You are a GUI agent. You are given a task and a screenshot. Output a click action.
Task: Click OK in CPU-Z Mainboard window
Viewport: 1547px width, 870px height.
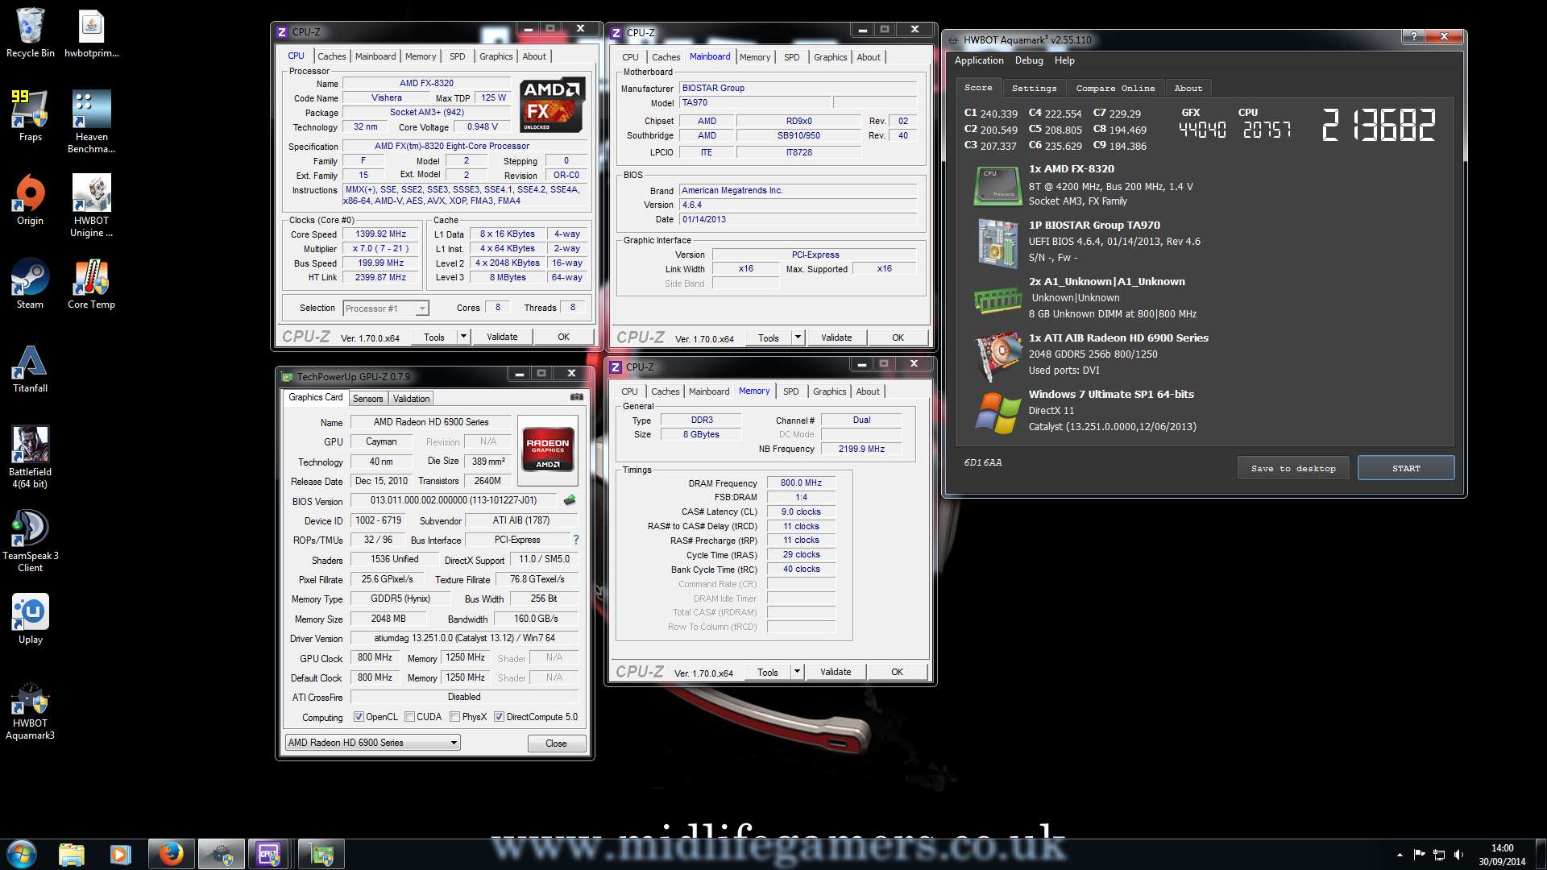click(x=898, y=338)
